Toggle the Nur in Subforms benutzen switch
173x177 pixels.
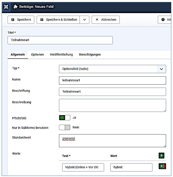pyautogui.click(x=65, y=128)
